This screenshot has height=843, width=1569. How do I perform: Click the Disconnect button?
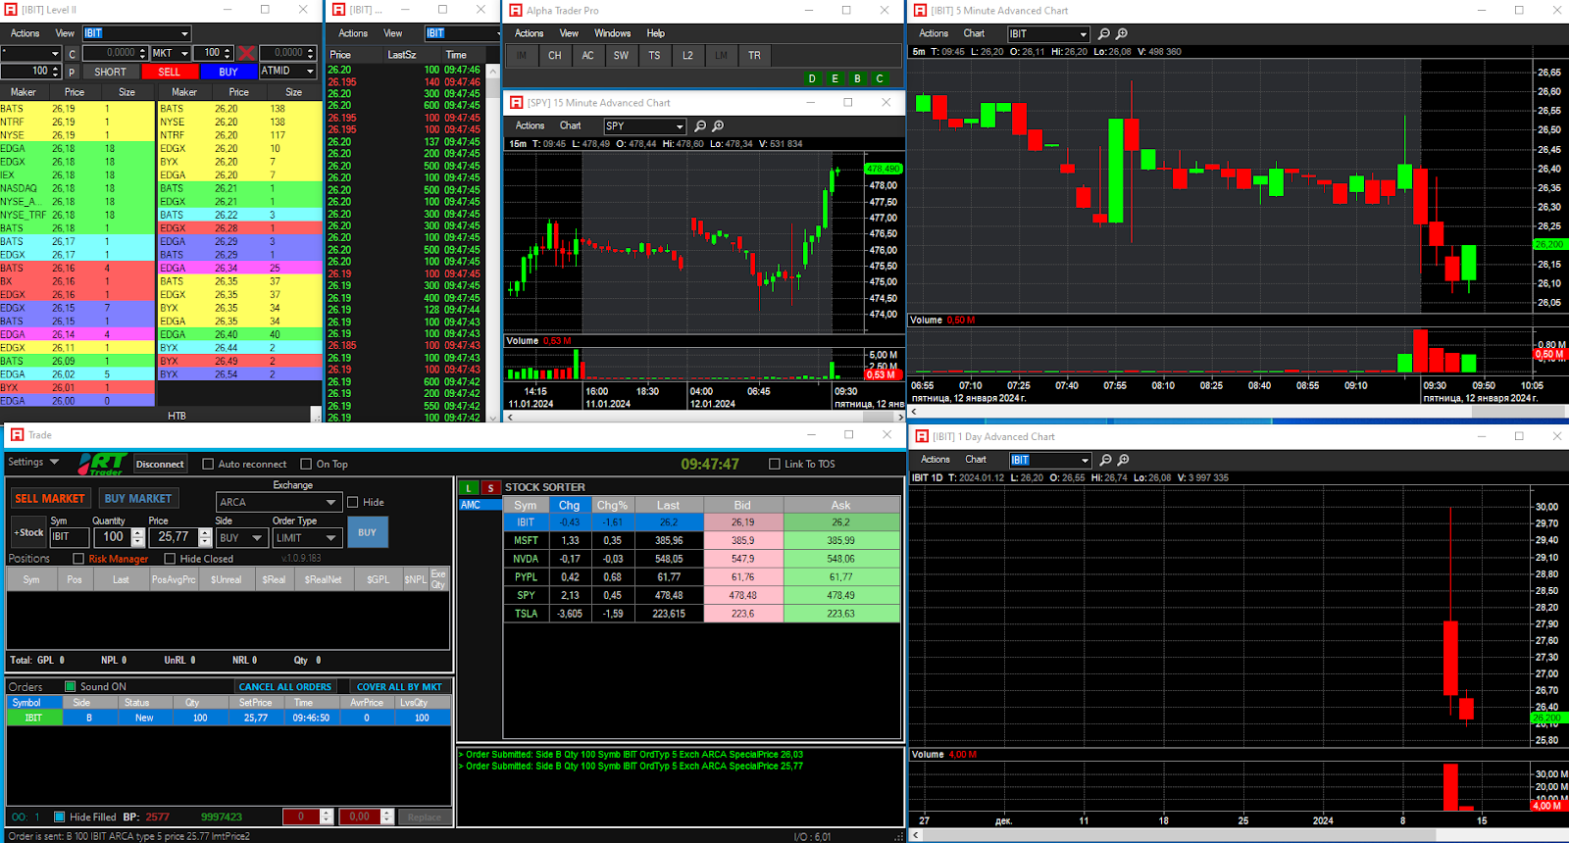160,465
